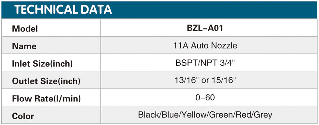
Task: Click the Black/Blue/Yellow/Green/Red/Grey color list
Action: [205, 115]
